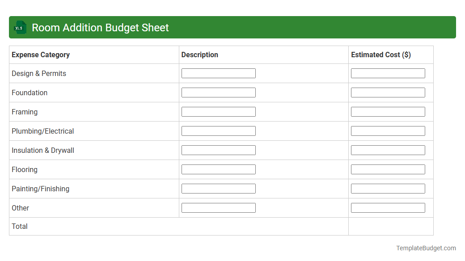Click the empty Total cost cell
The image size is (465, 261).
(x=391, y=226)
